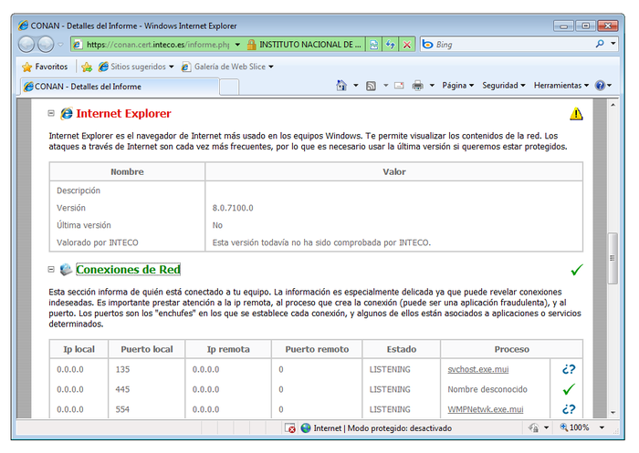
Task: Click the green check on Nombre desconocido row
Action: click(x=569, y=389)
